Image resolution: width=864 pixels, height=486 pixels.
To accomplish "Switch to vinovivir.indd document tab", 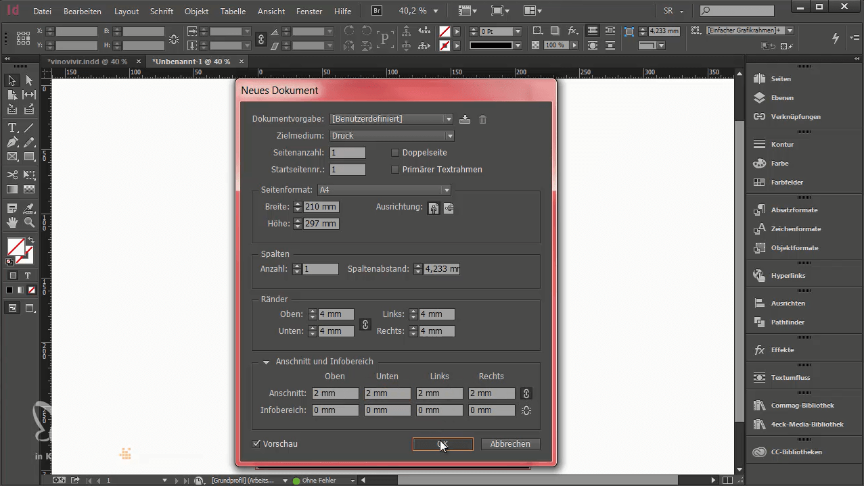I will click(x=87, y=62).
